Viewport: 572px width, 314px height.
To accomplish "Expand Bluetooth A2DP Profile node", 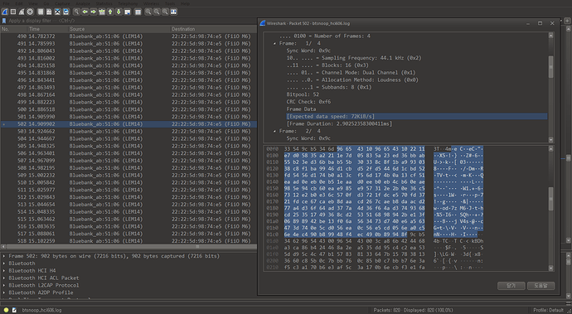I will click(x=4, y=292).
